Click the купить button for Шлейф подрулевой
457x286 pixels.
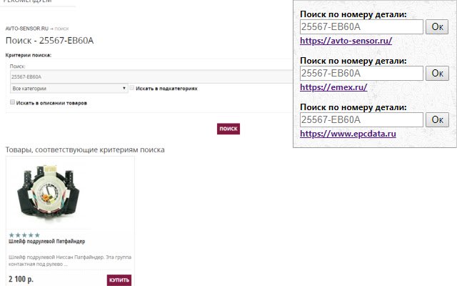point(119,280)
